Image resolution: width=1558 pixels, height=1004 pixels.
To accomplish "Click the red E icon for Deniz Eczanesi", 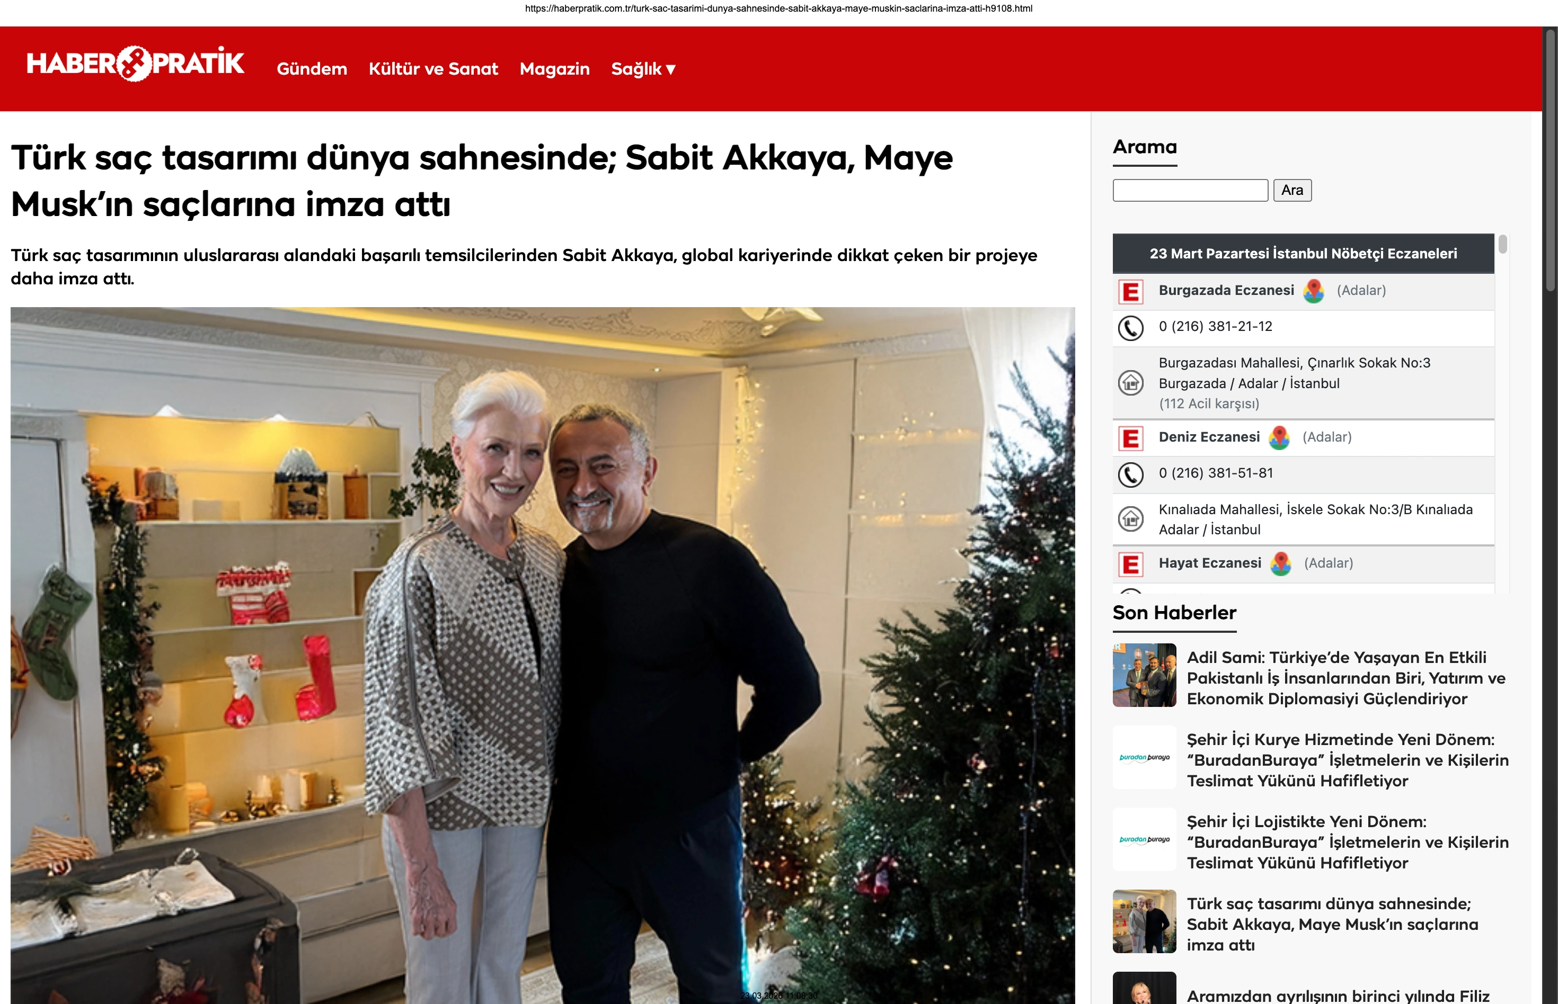I will 1131,438.
